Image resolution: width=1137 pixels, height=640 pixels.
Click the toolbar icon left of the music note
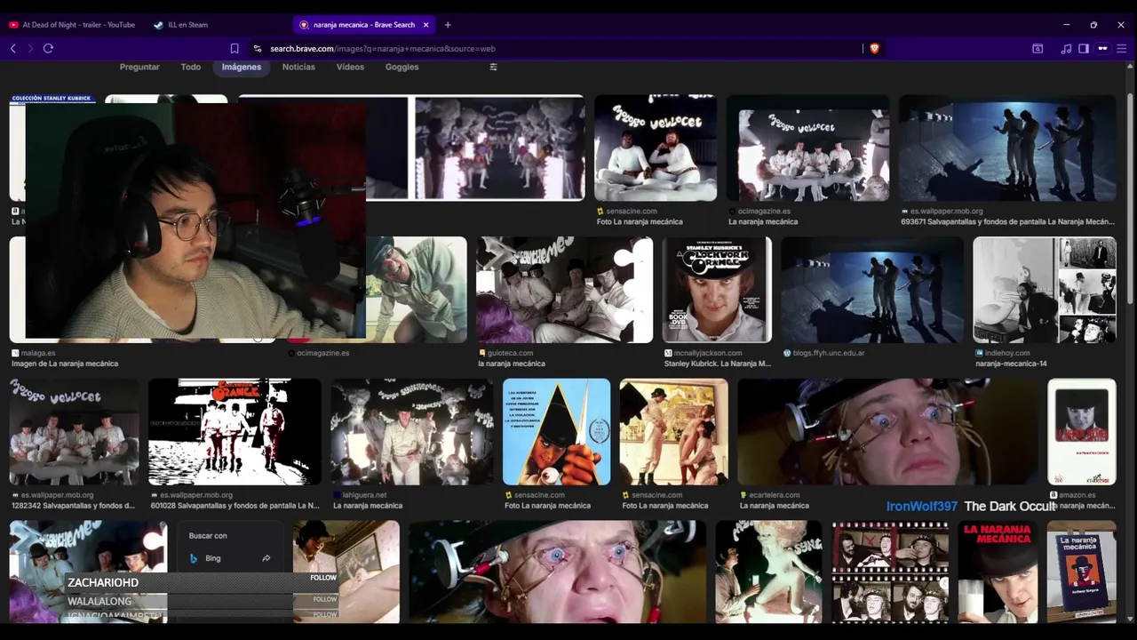tap(1038, 49)
